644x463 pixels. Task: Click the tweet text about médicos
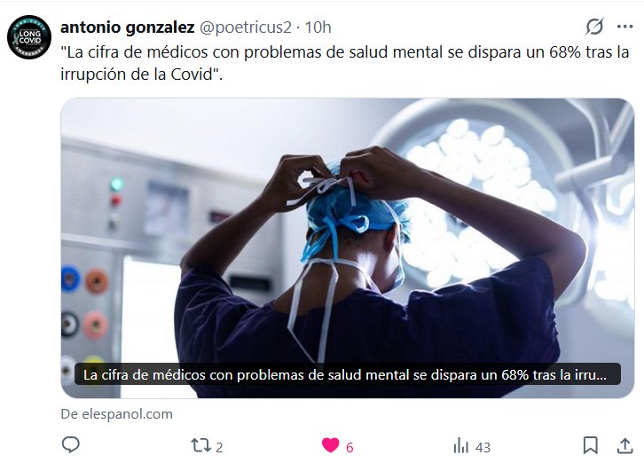tap(344, 63)
